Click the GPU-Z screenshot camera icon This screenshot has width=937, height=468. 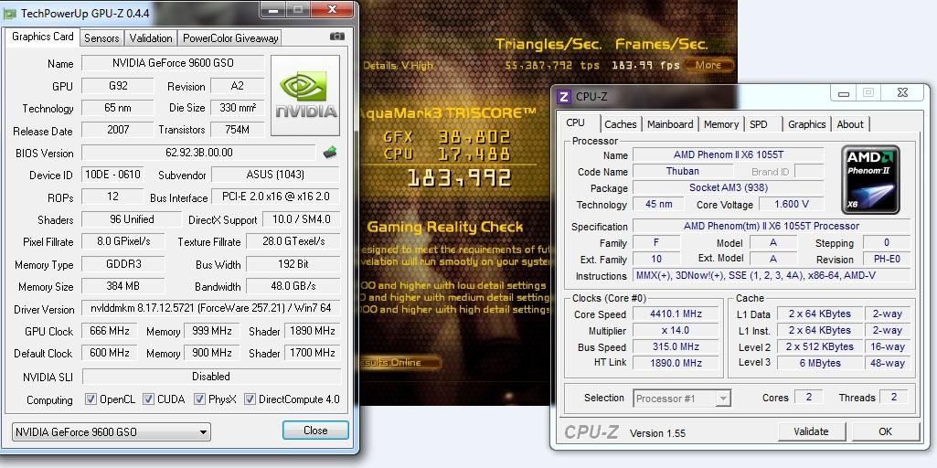(337, 37)
